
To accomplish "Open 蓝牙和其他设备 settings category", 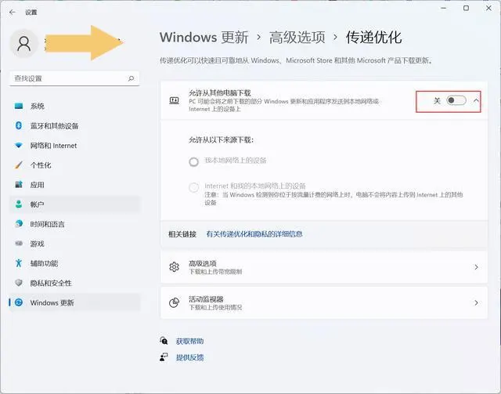I will pos(75,125).
